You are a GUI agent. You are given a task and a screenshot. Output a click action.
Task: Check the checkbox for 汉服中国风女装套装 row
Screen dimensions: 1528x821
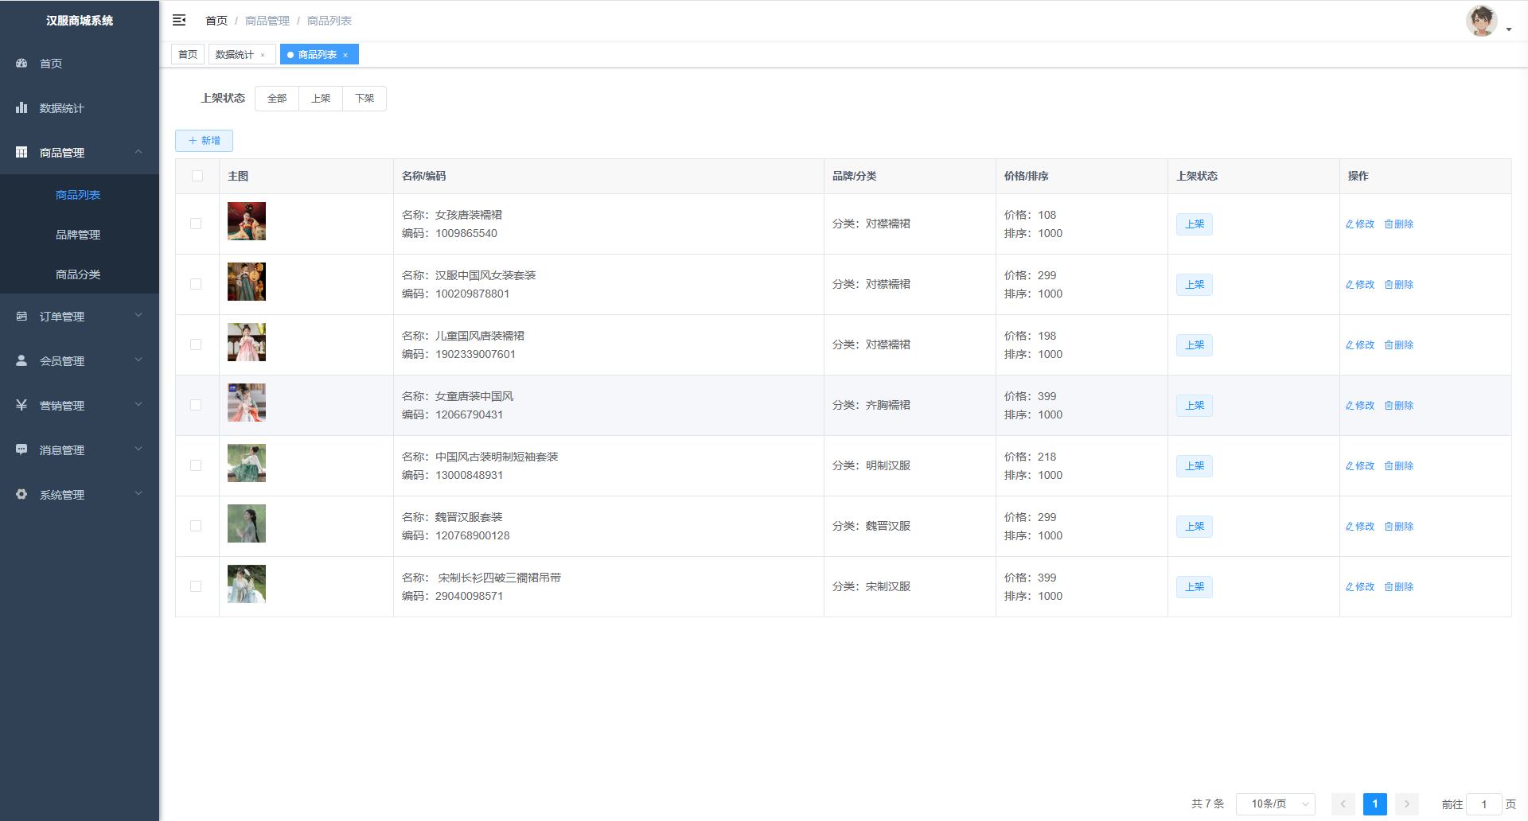[x=196, y=284]
